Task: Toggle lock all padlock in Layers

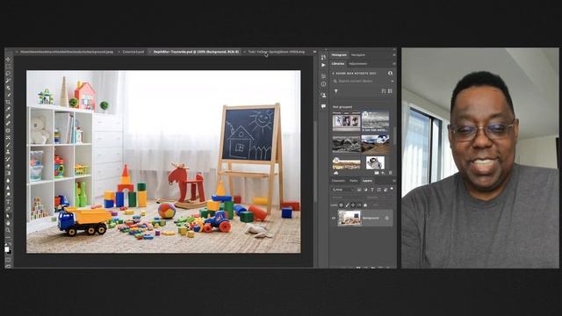Action: coord(365,205)
